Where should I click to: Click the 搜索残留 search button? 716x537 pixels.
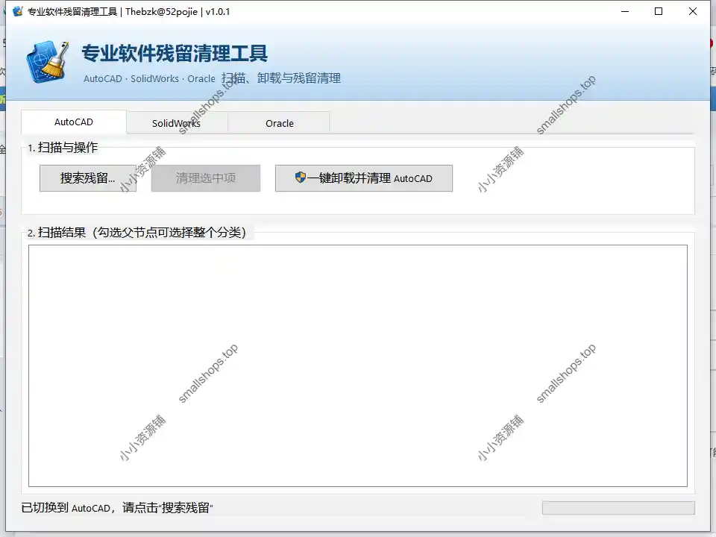pos(88,178)
